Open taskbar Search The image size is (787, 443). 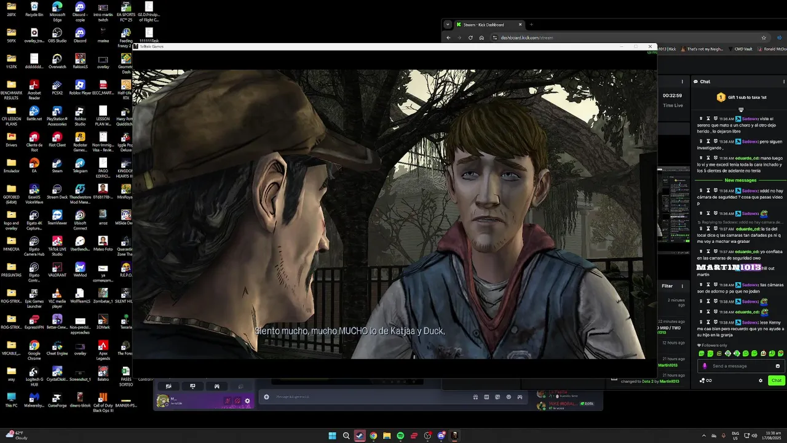pyautogui.click(x=346, y=436)
